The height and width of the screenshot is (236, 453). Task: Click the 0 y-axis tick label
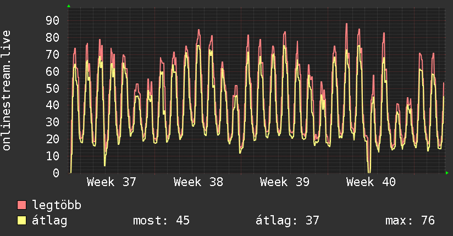[x=56, y=173]
